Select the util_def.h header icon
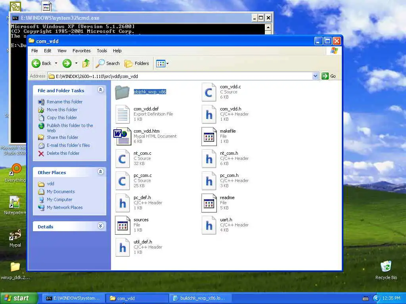Screen dimensions: 406x304 point(122,247)
